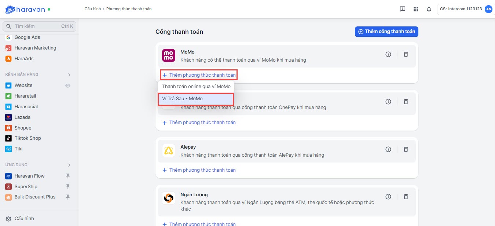495x226 pixels.
Task: Delete the OnePay payment gateway
Action: pyautogui.click(x=406, y=102)
